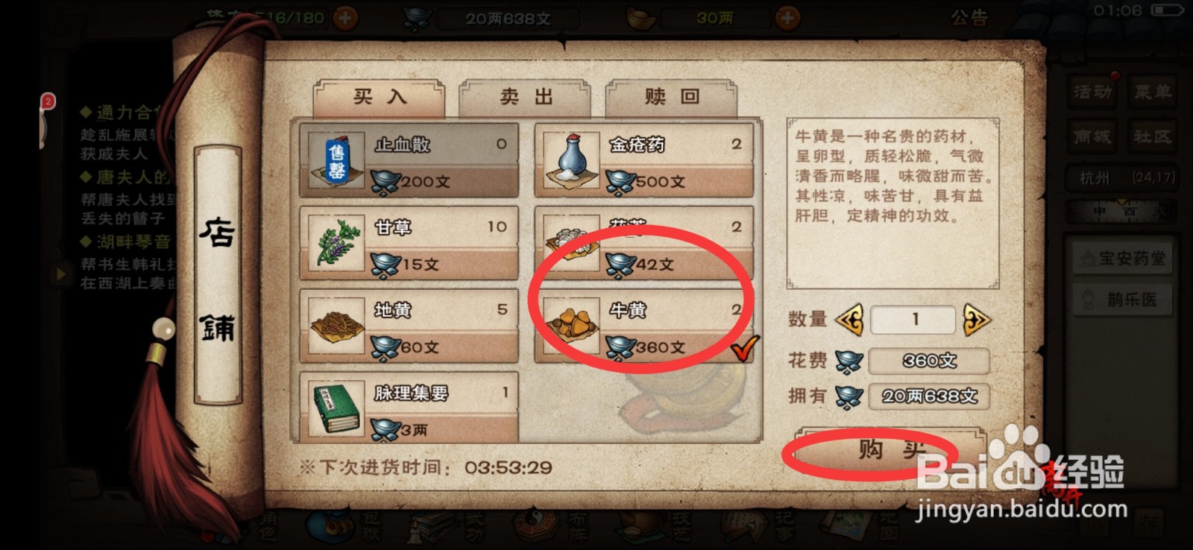Increase quantity with the right arrow
Screen dimensions: 1193x550
tap(976, 320)
